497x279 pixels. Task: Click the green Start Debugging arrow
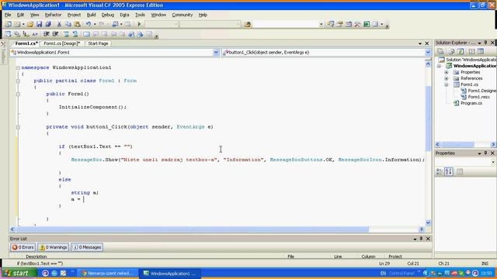pyautogui.click(x=139, y=24)
